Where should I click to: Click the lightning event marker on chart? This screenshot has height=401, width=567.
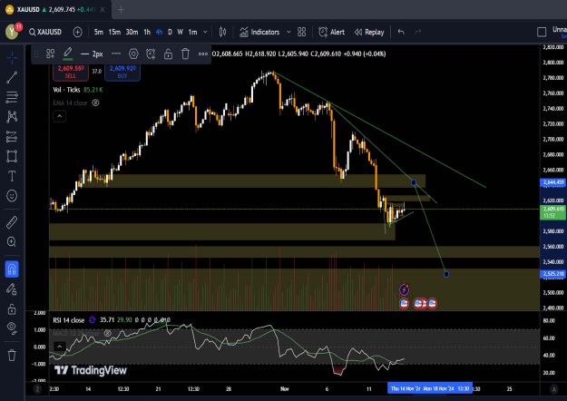(405, 289)
